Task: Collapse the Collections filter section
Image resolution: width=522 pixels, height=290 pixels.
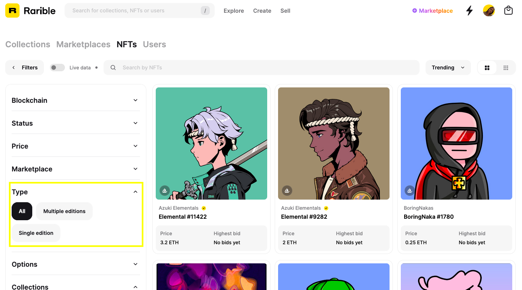Action: pyautogui.click(x=76, y=287)
